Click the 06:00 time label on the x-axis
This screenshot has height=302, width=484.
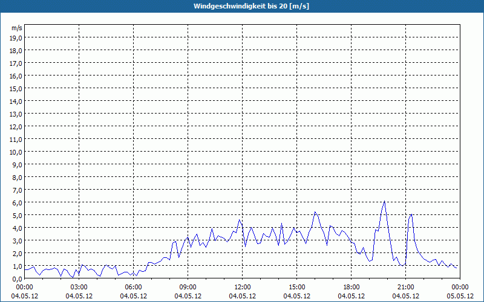133,288
